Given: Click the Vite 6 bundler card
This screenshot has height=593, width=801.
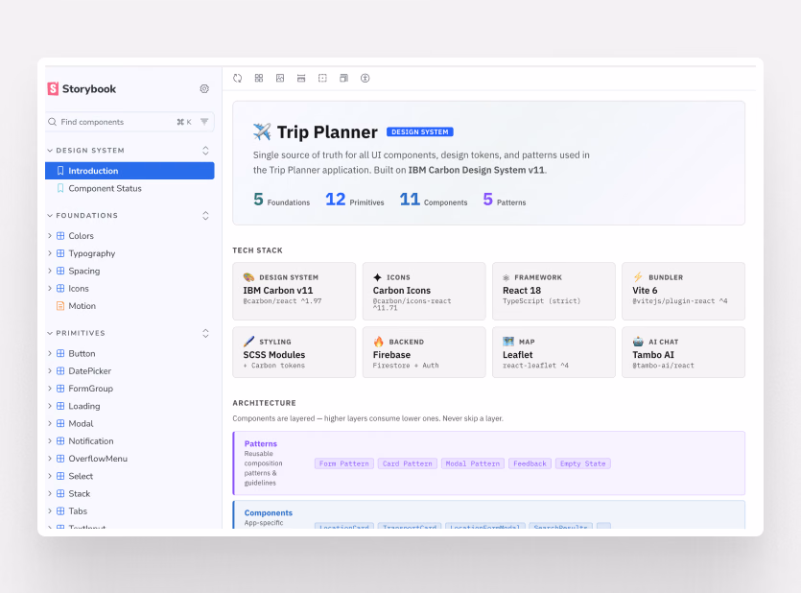Looking at the screenshot, I should coord(684,291).
